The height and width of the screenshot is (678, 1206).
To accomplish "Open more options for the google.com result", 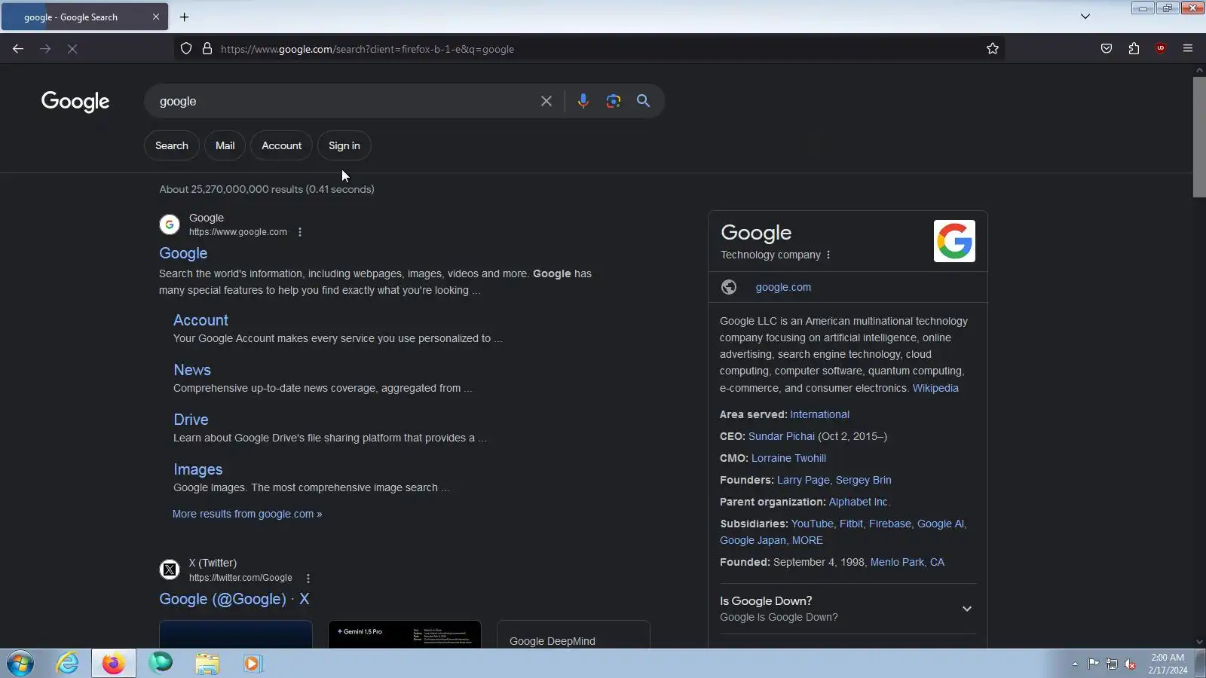I will click(300, 232).
